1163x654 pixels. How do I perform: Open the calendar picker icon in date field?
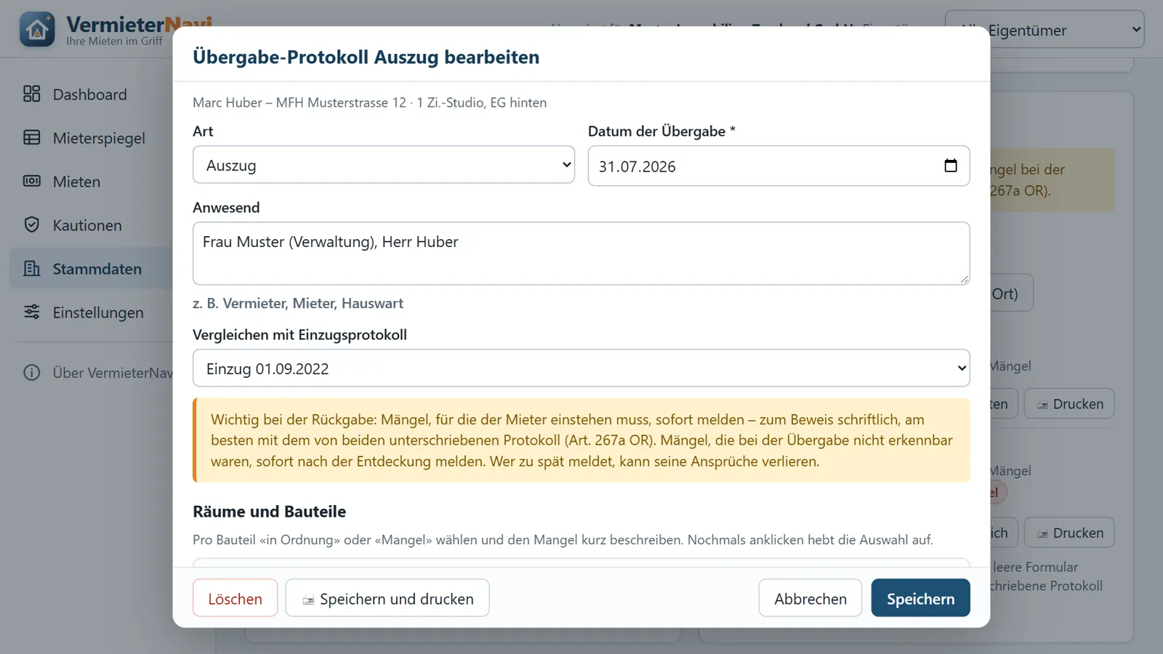coord(951,166)
